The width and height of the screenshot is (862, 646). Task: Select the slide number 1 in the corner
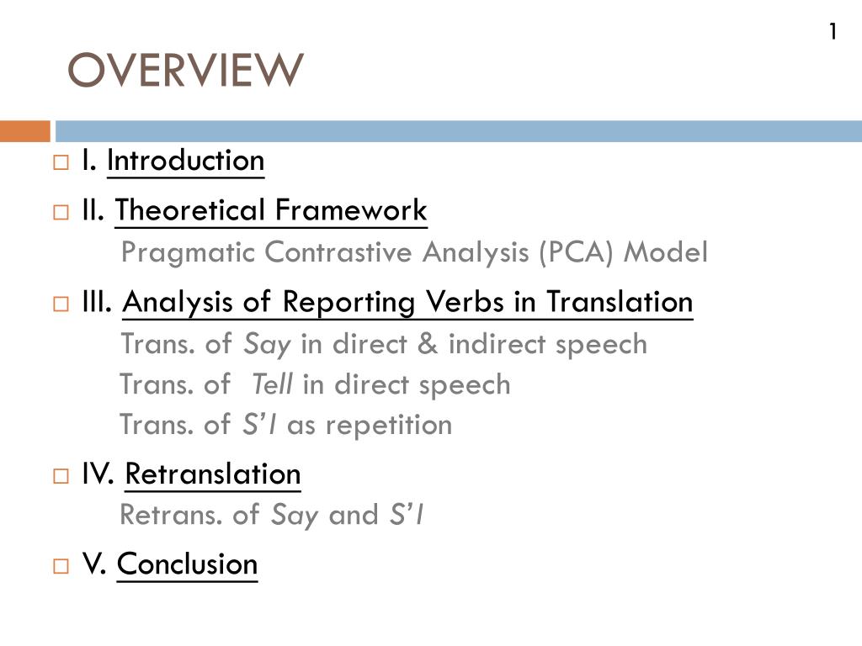pos(833,31)
